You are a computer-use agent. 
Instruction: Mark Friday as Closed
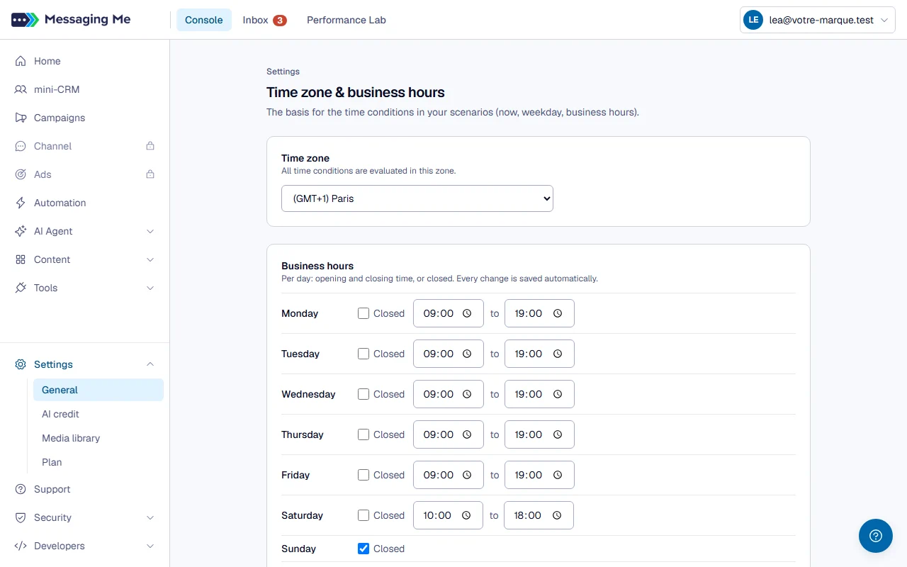pyautogui.click(x=364, y=475)
